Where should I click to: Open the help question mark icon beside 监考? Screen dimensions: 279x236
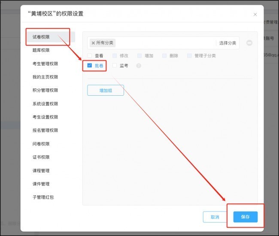[139, 66]
